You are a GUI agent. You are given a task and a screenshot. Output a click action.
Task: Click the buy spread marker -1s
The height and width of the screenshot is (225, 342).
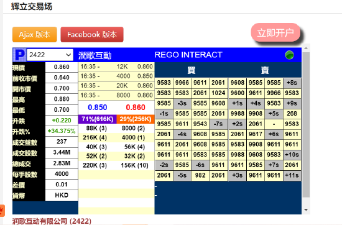tap(164, 114)
